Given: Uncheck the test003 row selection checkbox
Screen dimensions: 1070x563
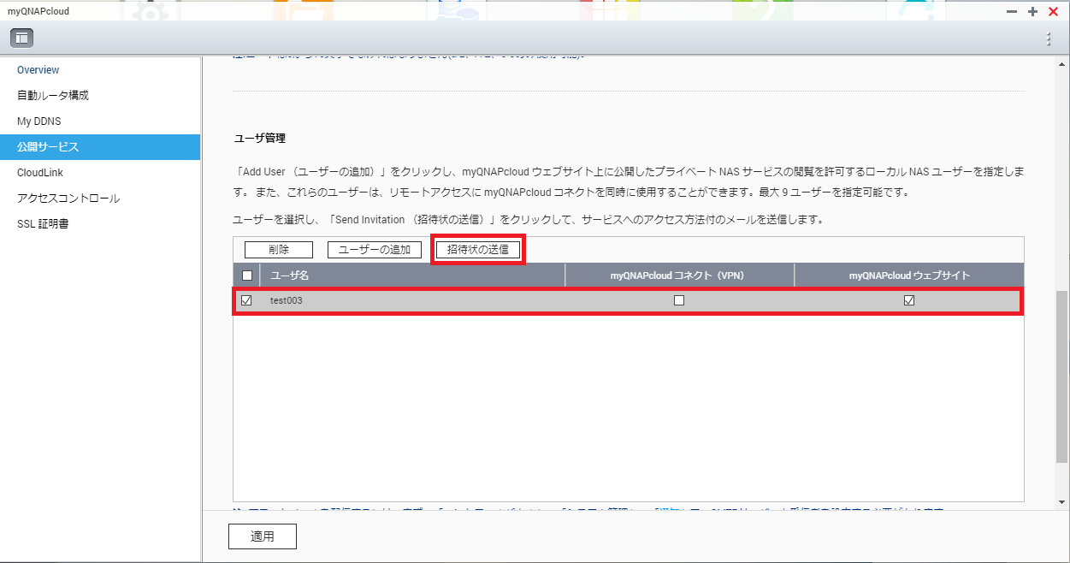Looking at the screenshot, I should pyautogui.click(x=247, y=301).
